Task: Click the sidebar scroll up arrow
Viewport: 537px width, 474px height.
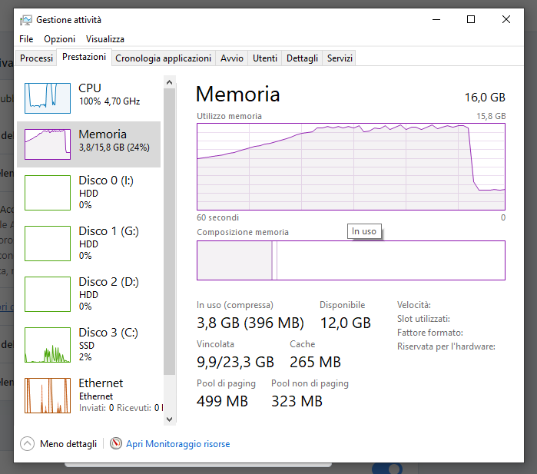Action: click(169, 82)
